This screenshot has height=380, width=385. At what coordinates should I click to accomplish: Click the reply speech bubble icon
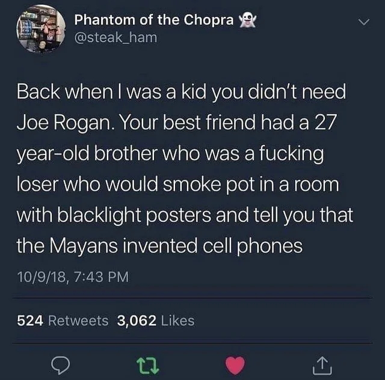point(60,365)
